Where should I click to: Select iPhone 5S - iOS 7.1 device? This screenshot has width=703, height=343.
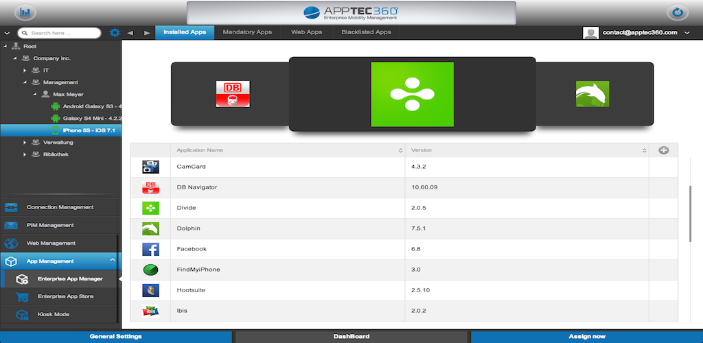tap(60, 130)
